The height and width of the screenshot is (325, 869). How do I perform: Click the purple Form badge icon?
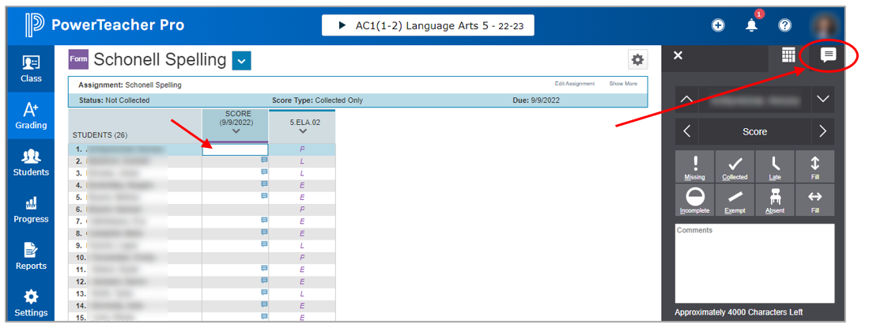tap(78, 59)
